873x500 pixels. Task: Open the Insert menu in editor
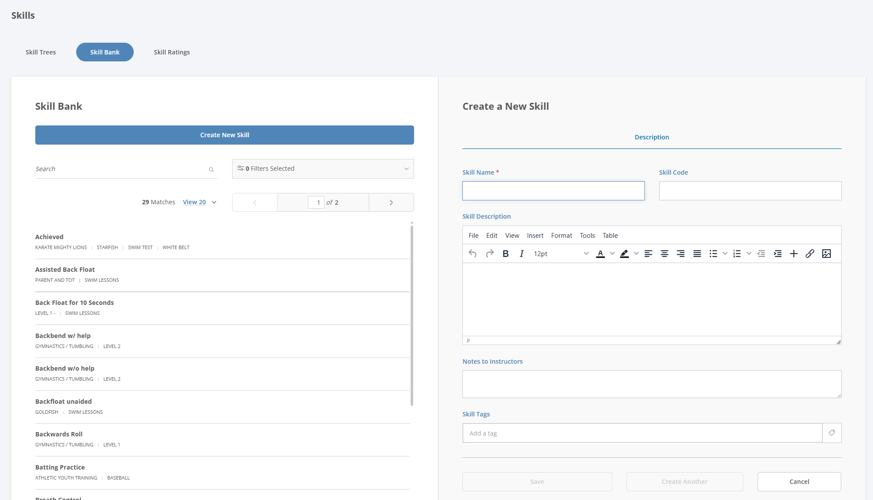[535, 235]
